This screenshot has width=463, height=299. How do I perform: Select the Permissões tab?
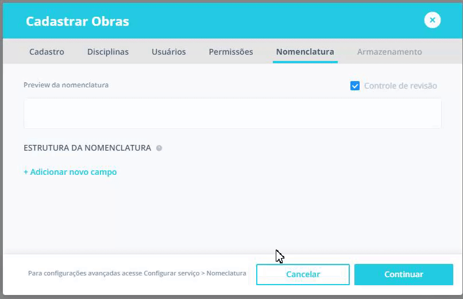[230, 52]
